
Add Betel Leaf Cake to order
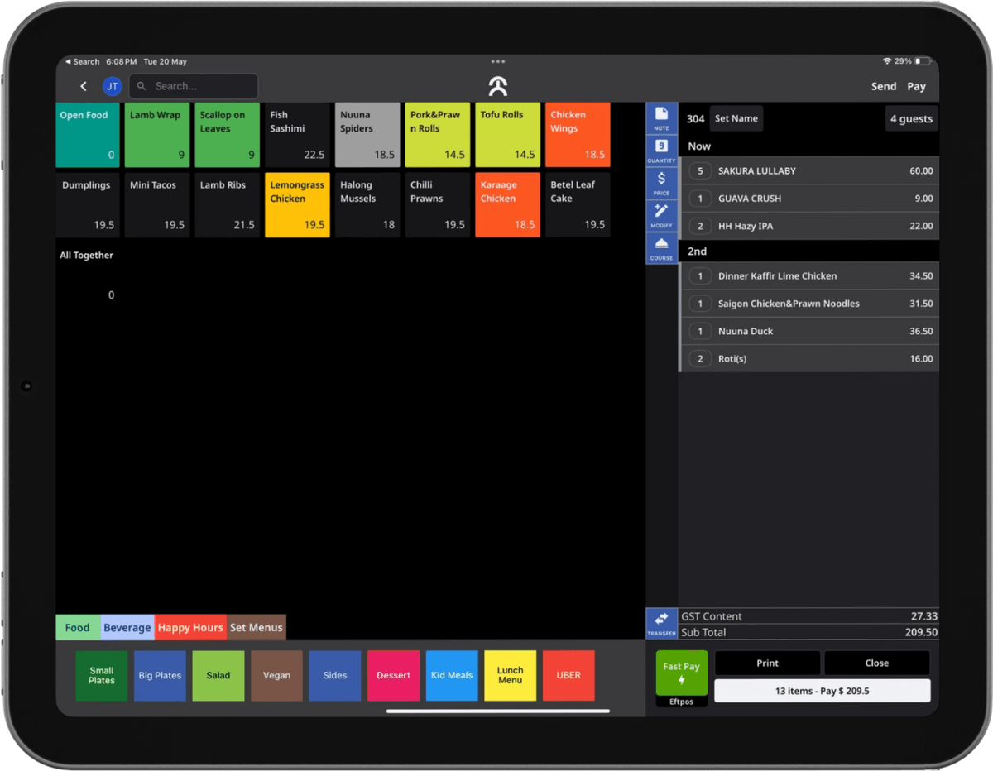click(x=578, y=205)
